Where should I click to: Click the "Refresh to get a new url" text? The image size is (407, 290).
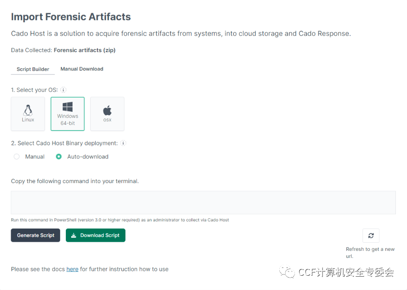370,253
